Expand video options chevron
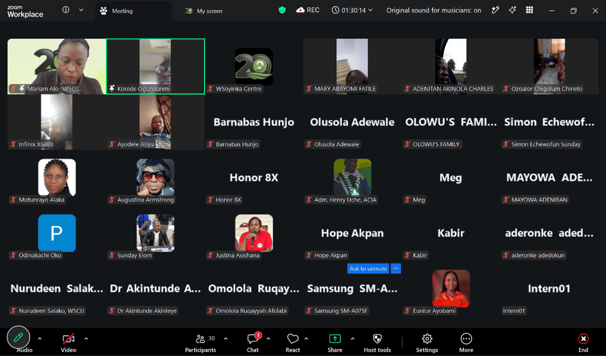The width and height of the screenshot is (606, 356). click(86, 339)
